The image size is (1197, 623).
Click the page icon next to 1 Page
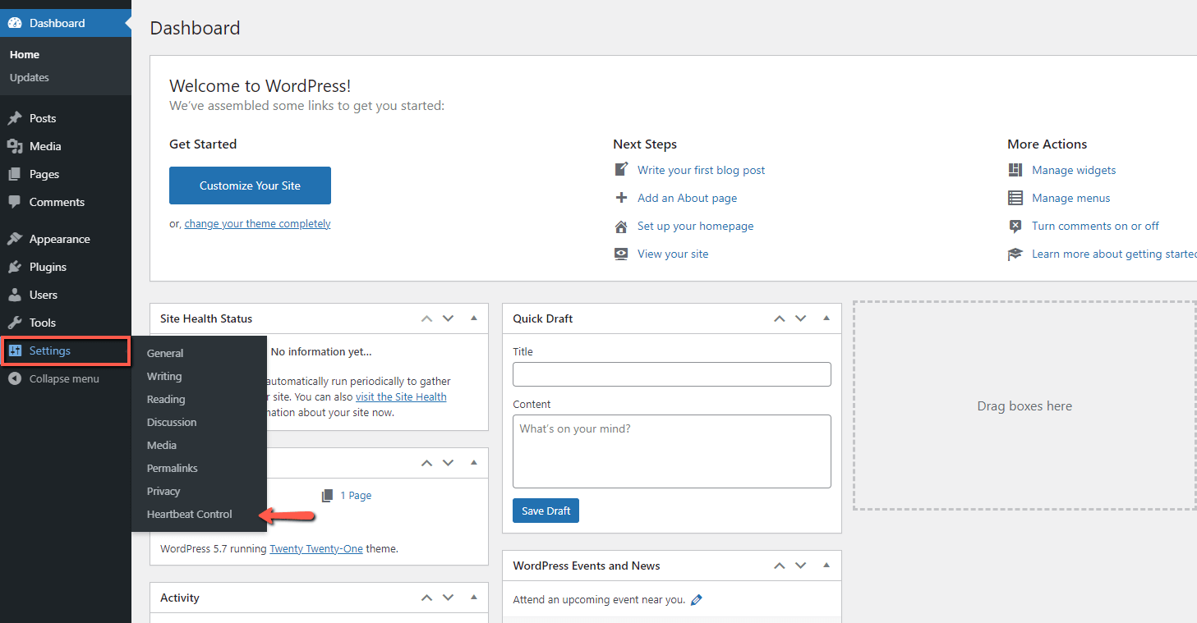tap(328, 496)
